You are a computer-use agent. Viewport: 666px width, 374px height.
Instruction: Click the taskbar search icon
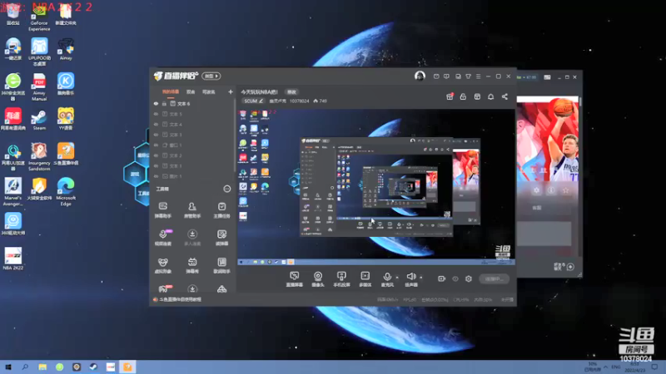[25, 367]
